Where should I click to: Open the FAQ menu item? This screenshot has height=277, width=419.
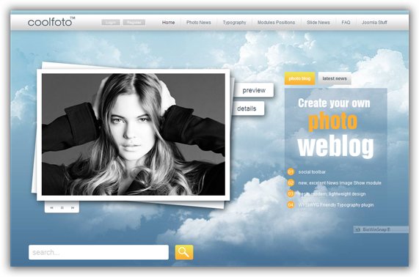tap(346, 23)
